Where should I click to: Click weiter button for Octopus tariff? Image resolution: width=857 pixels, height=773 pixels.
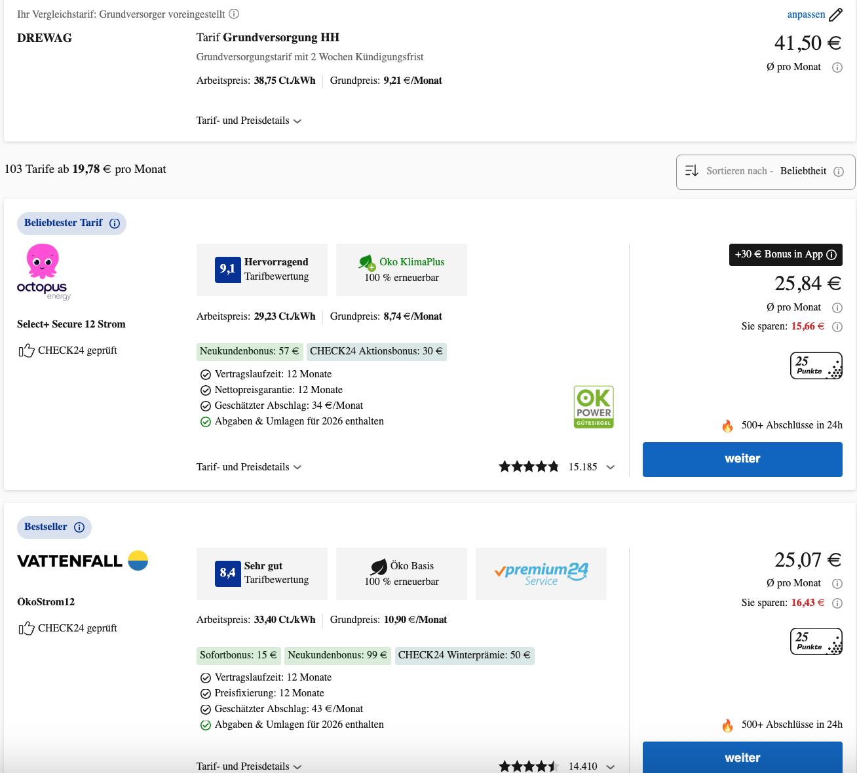click(742, 459)
